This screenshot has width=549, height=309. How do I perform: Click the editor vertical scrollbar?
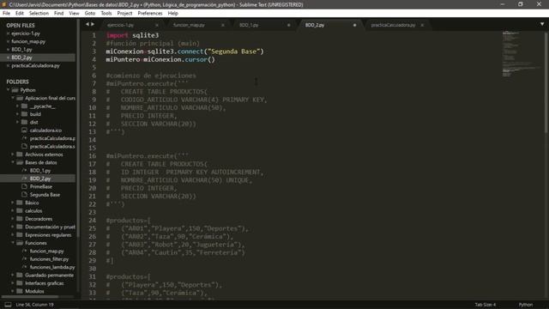coord(546,82)
